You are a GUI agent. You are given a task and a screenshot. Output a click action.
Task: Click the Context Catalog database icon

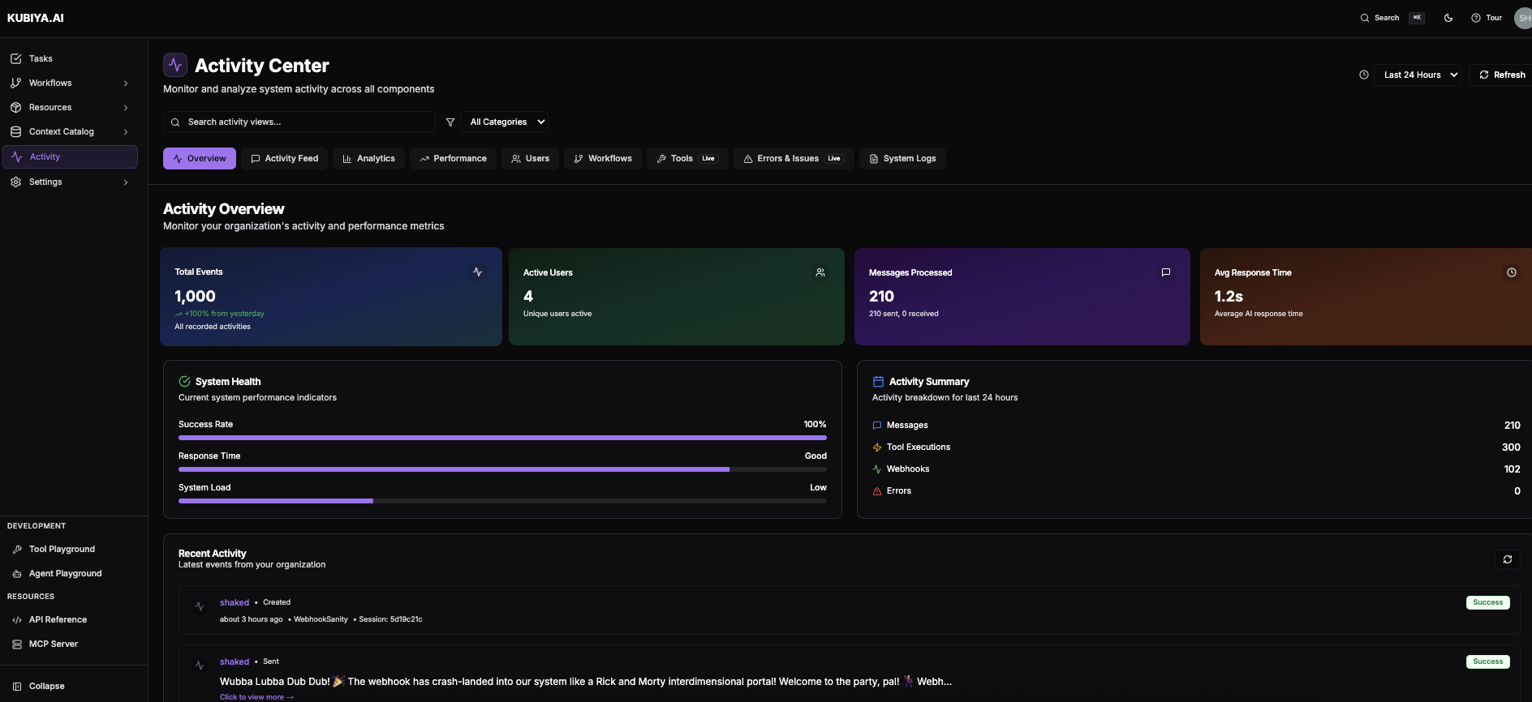[15, 131]
